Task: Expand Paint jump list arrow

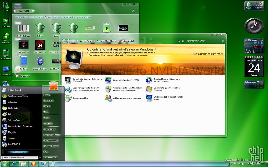Action: coord(39,114)
